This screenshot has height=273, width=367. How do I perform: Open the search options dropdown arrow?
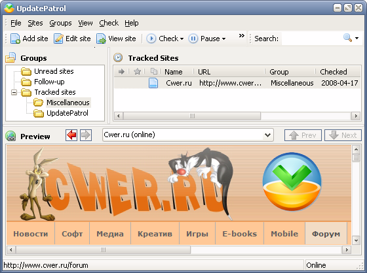tap(357, 38)
